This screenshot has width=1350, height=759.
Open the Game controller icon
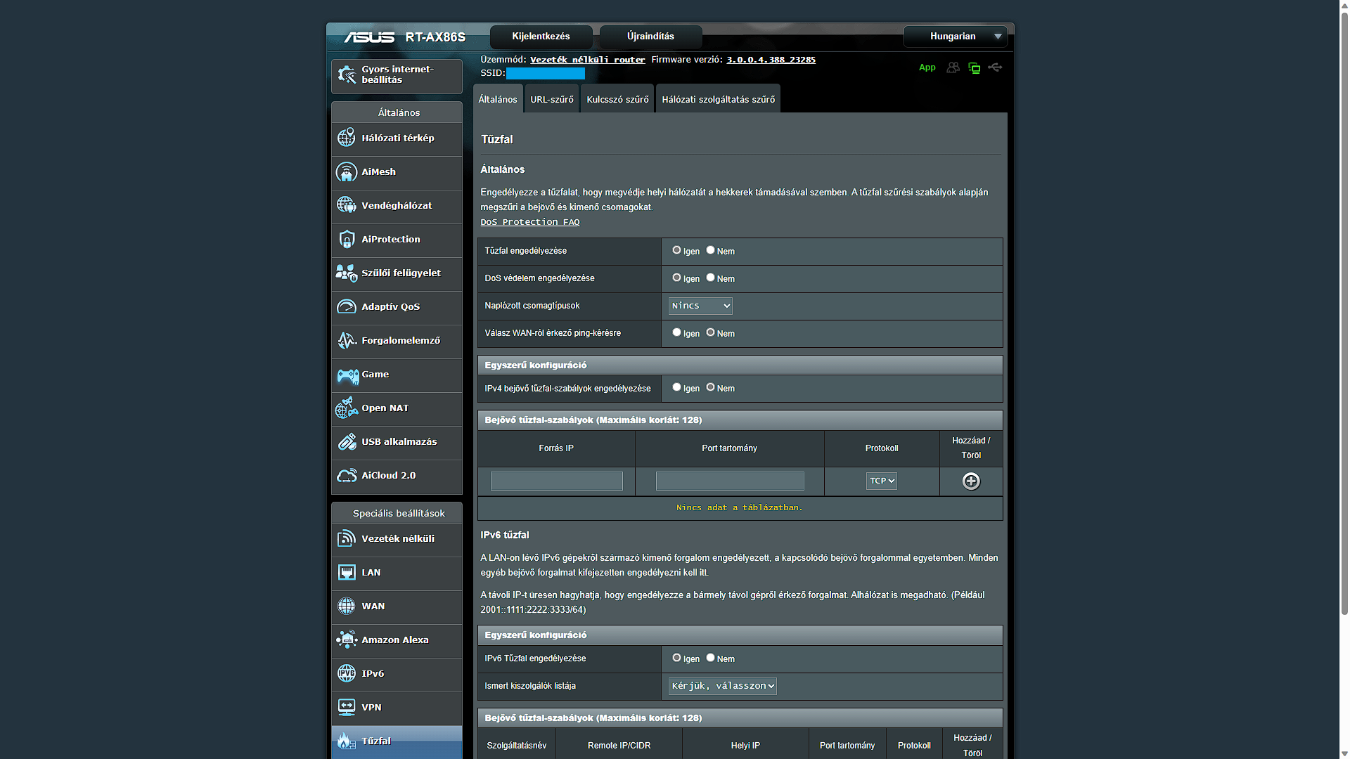pyautogui.click(x=347, y=375)
